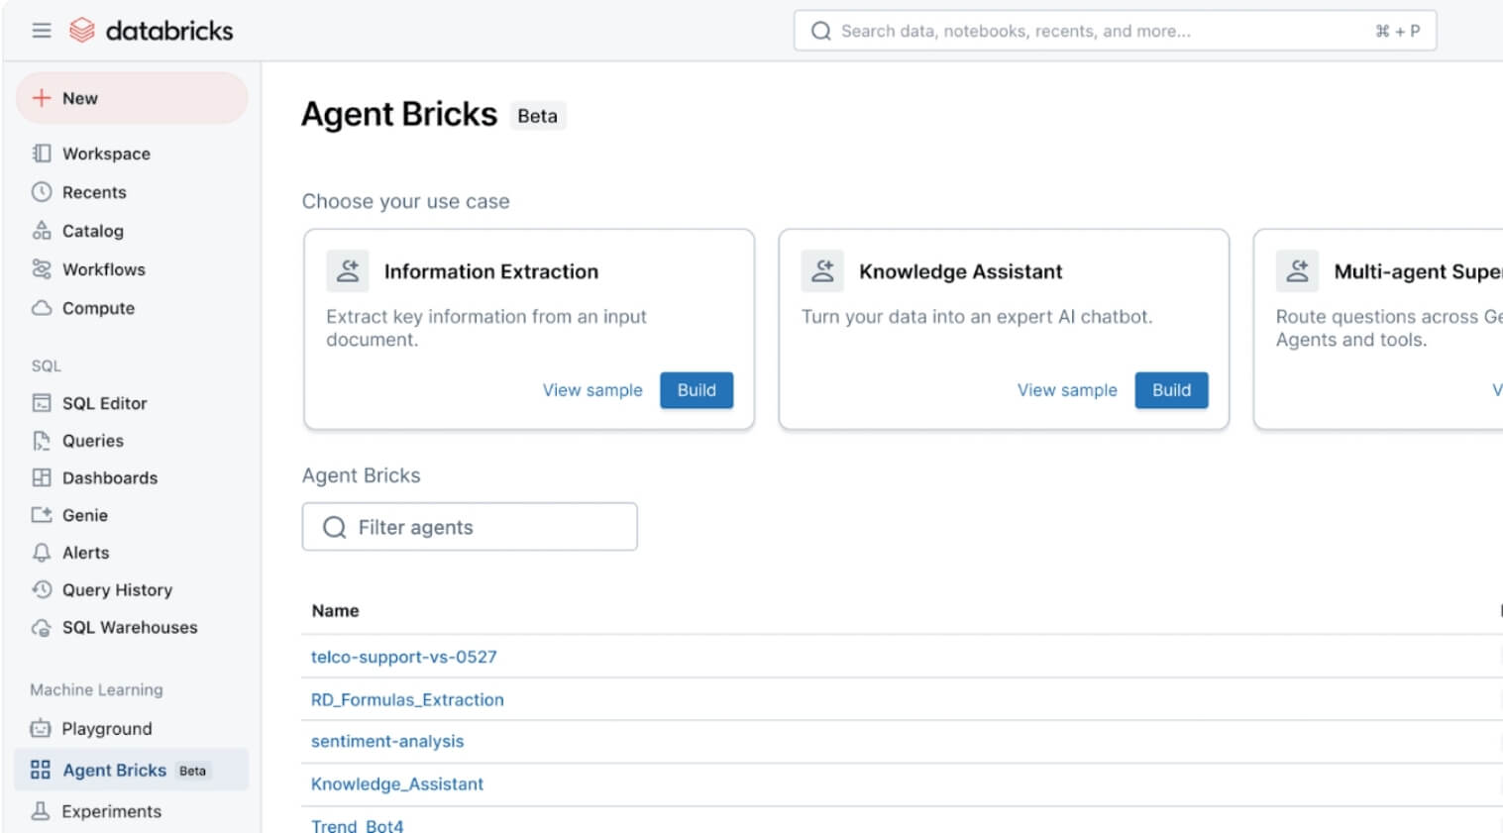Viewport: 1503px width, 833px height.
Task: Click the Playground robot icon
Action: (41, 729)
